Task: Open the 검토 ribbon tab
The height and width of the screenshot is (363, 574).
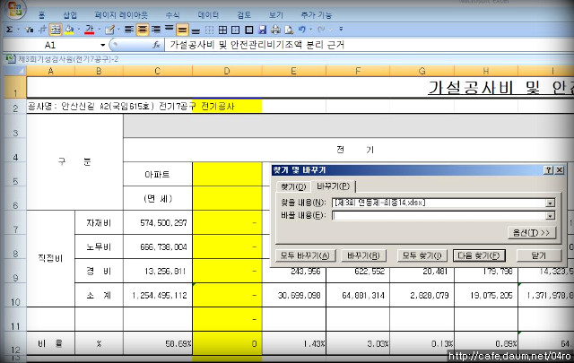Action: point(244,15)
